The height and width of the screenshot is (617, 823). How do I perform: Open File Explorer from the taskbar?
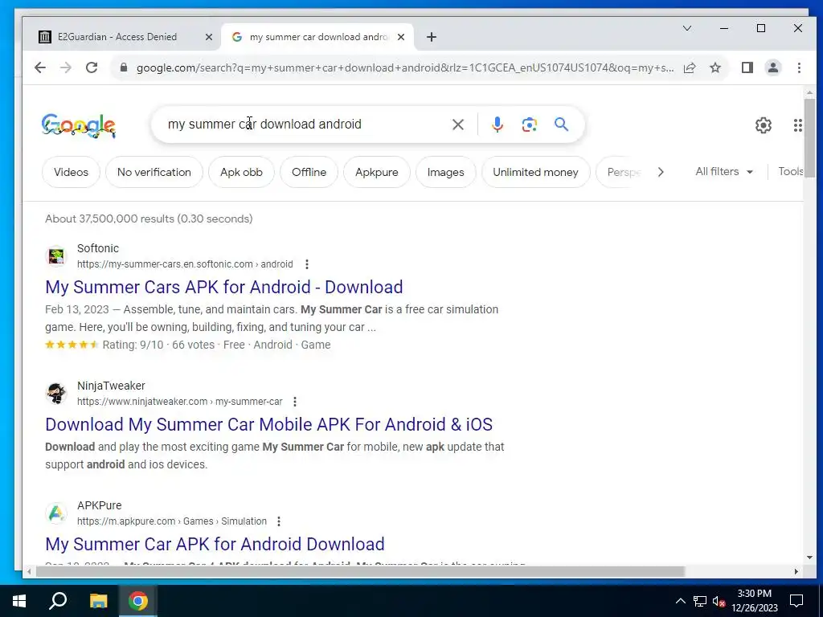click(x=98, y=601)
